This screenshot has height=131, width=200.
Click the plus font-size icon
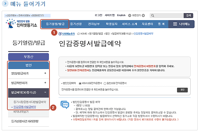[x=143, y=15]
